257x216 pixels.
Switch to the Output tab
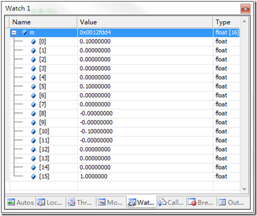point(232,202)
